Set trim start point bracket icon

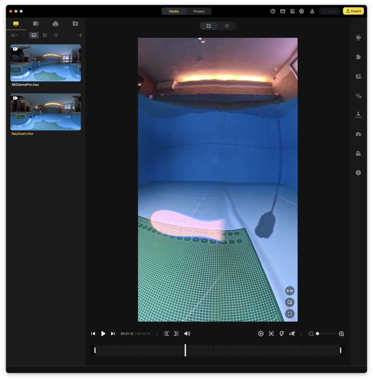click(x=166, y=333)
